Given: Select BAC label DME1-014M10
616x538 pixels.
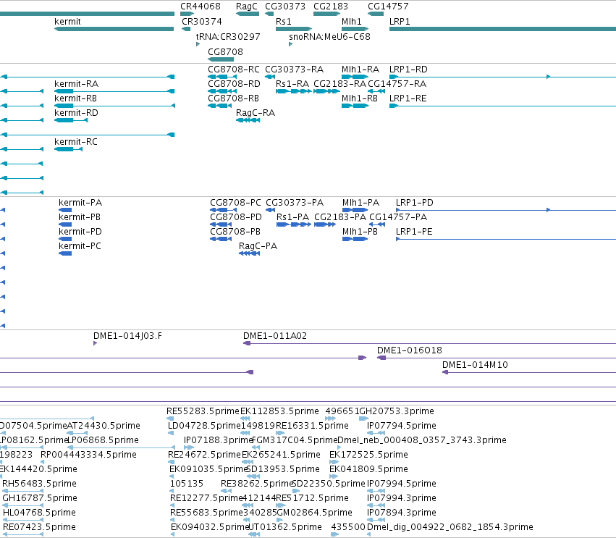Looking at the screenshot, I should [x=476, y=365].
